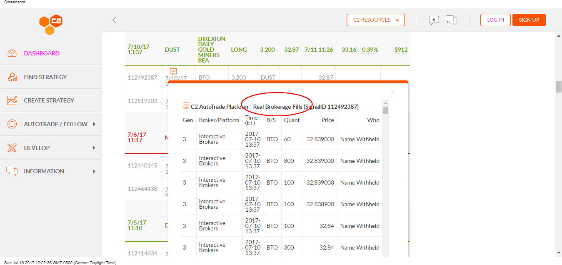Click the Quant column header in popup
Screen dimensions: 562x265
(292, 120)
